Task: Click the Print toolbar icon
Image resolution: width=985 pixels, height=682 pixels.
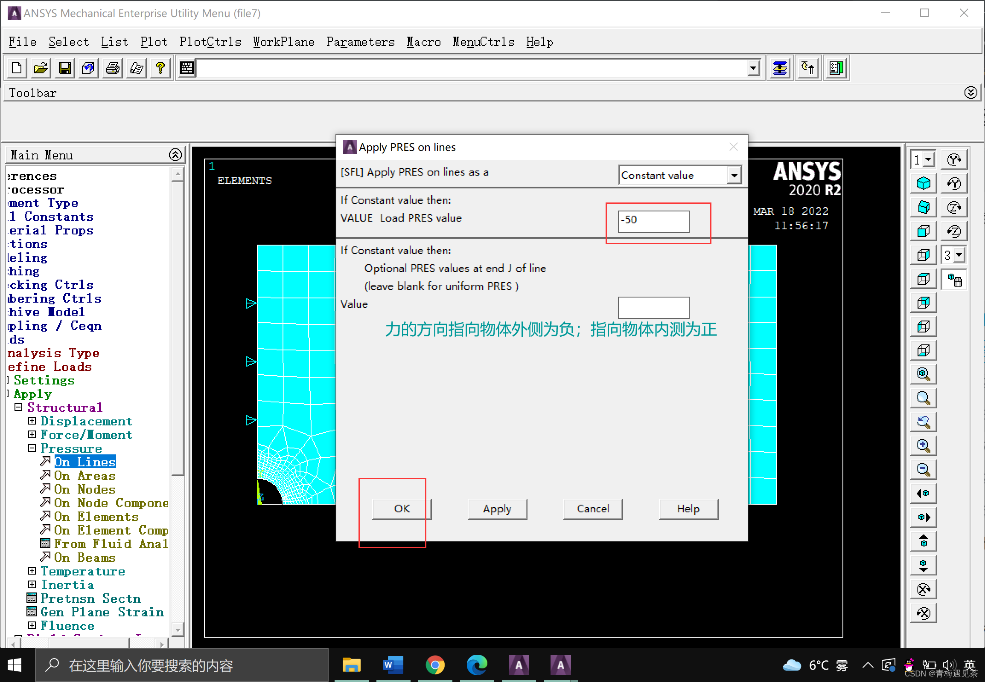Action: pyautogui.click(x=113, y=68)
